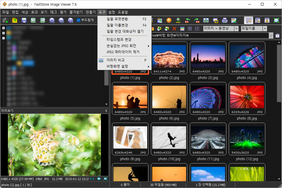This screenshot has height=188, width=282.
Task: Open the 효과 menu
Action: 34,12
